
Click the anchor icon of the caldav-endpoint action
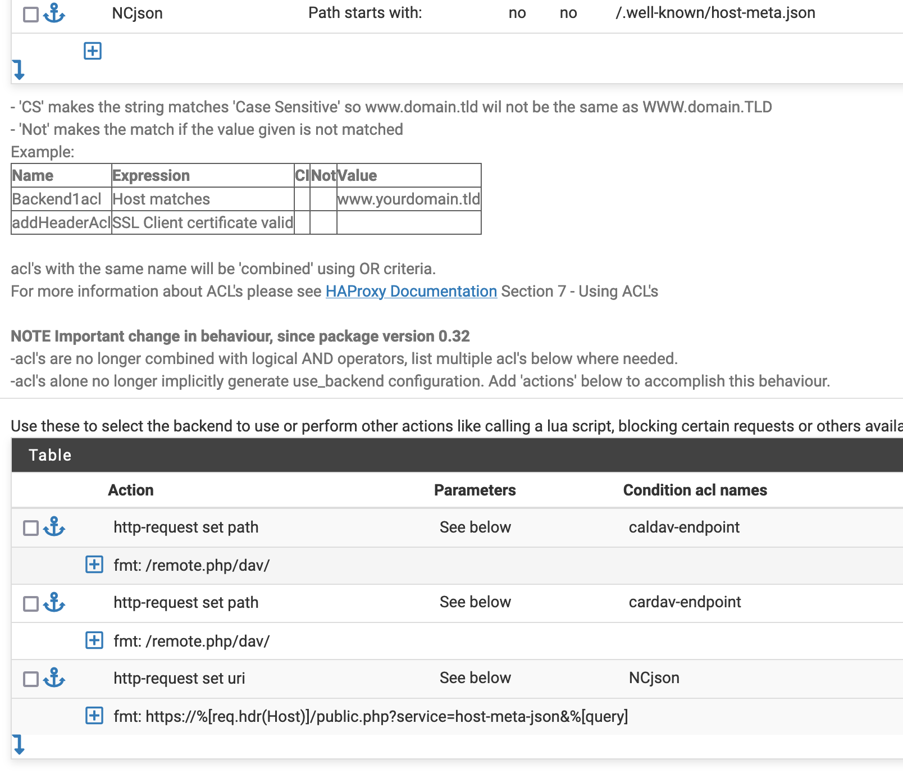54,527
